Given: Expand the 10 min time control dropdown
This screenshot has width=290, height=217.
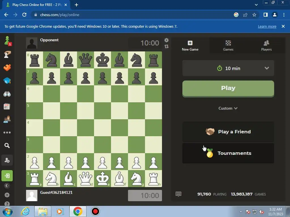Looking at the screenshot, I should (228, 68).
